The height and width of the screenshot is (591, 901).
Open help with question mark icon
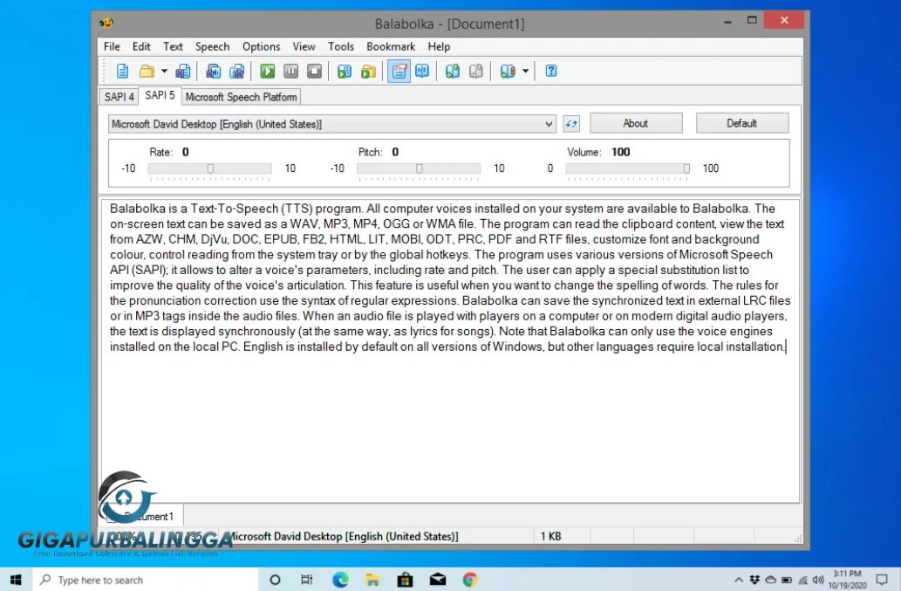(x=551, y=72)
